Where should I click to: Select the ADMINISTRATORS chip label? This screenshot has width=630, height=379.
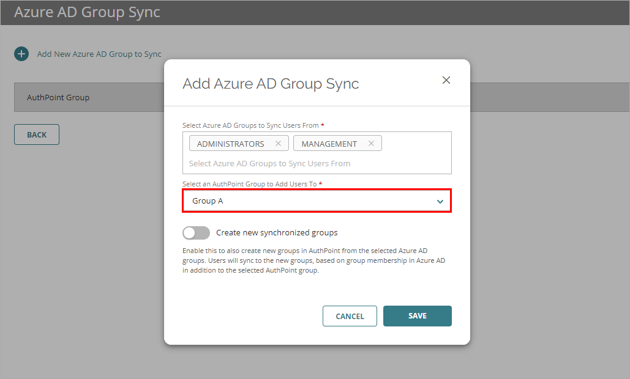click(231, 144)
